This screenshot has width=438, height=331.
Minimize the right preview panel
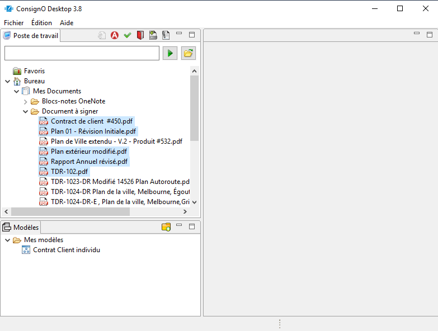click(x=417, y=33)
